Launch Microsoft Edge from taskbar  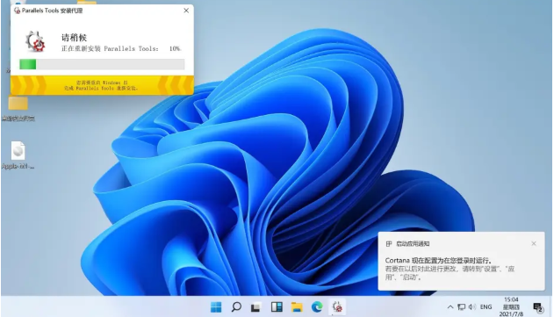pos(317,306)
